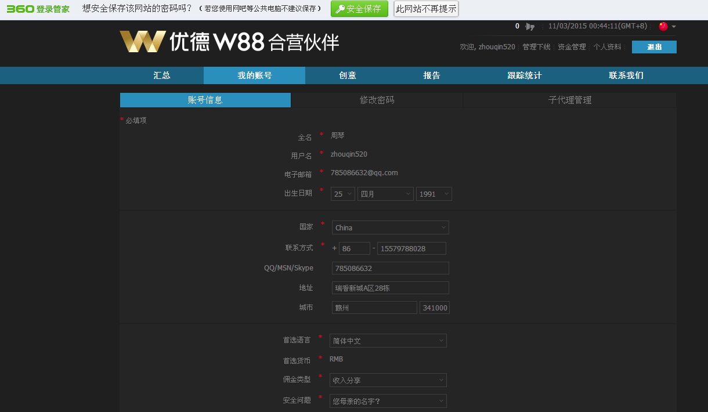Click the 360 登录管家 logo

(x=38, y=9)
